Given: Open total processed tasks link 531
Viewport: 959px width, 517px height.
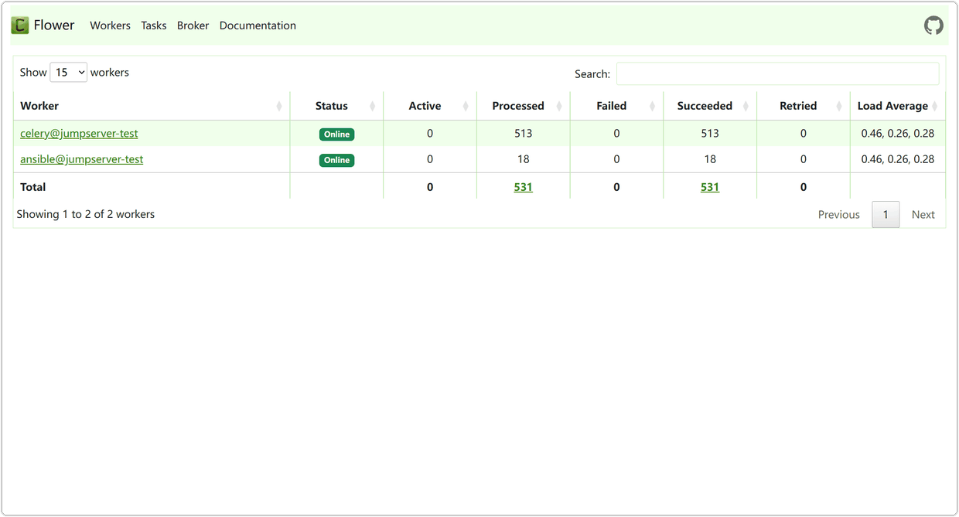Looking at the screenshot, I should coord(524,187).
